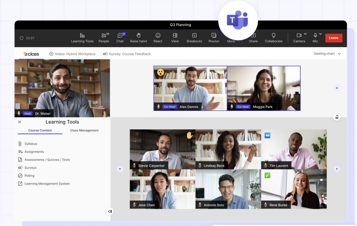Open the Seating chart dropdown
Viewport: 357px width, 226px height.
pyautogui.click(x=327, y=53)
